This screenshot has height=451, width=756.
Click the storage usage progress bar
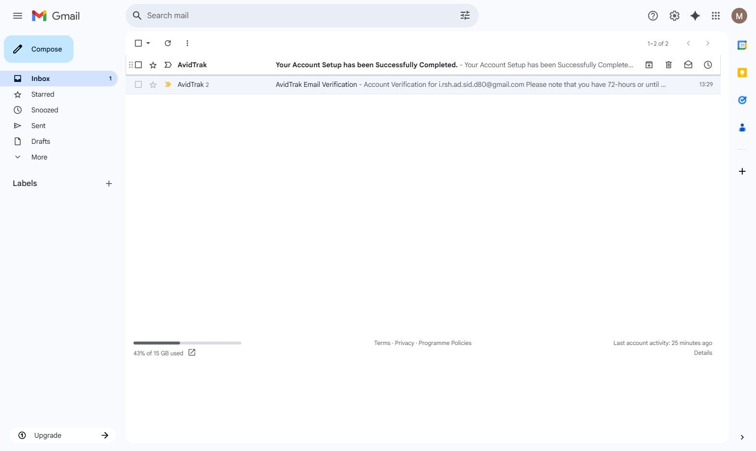click(187, 343)
